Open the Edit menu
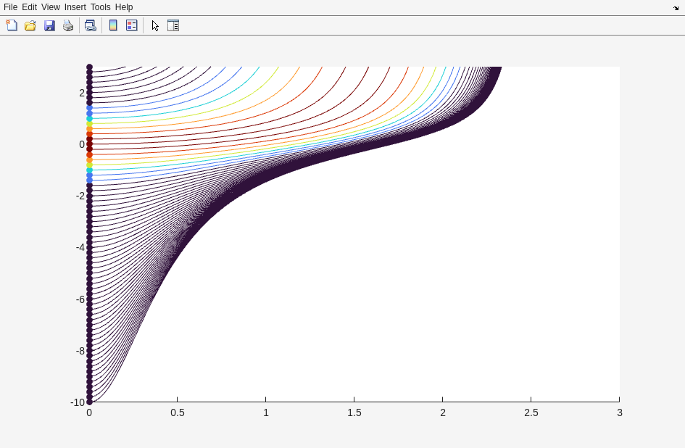 pos(29,7)
